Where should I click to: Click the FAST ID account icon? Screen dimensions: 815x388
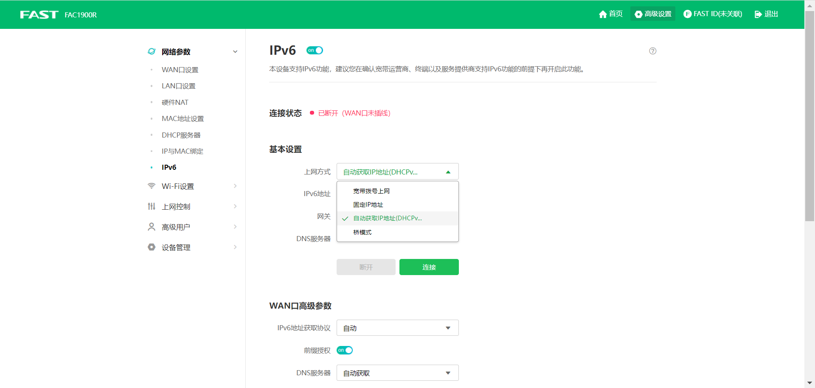pos(688,14)
